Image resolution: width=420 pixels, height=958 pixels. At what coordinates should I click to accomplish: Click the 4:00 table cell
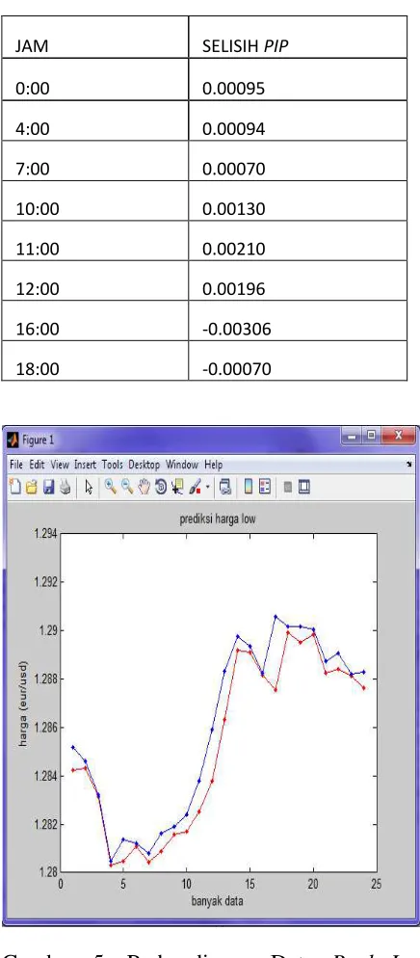[x=94, y=120]
